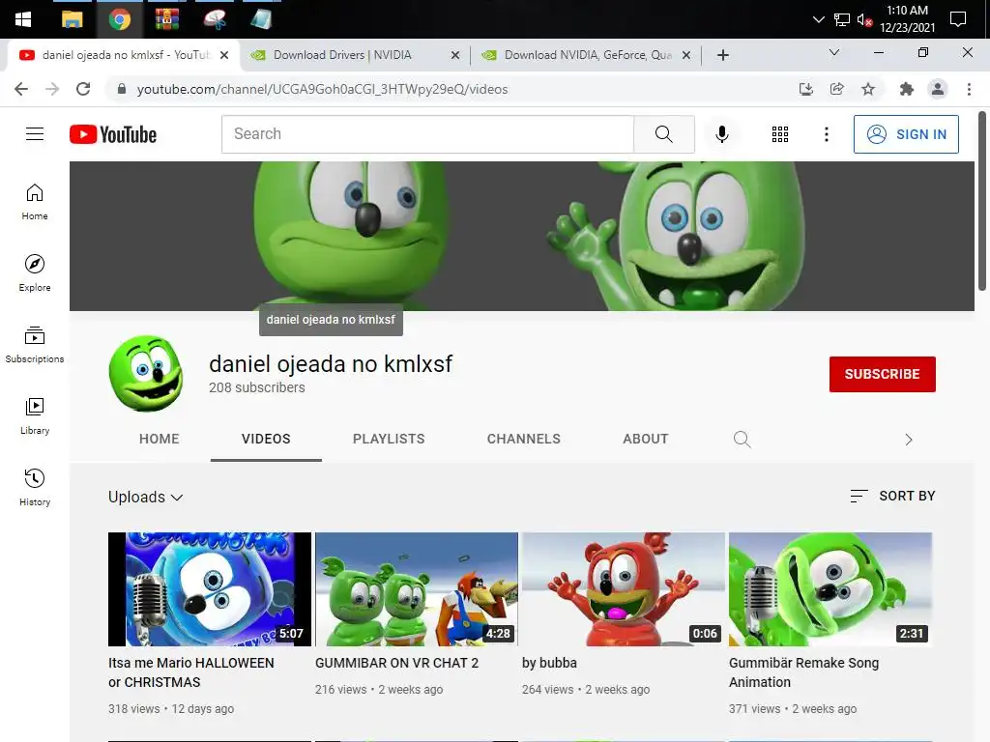Click the URL address bar
Image resolution: width=990 pixels, height=742 pixels.
point(322,89)
